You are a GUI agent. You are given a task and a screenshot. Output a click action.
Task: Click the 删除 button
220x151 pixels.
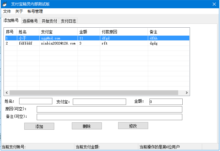pos(87,126)
